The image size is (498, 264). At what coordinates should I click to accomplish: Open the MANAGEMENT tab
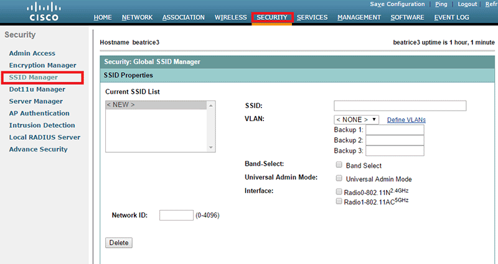point(359,17)
